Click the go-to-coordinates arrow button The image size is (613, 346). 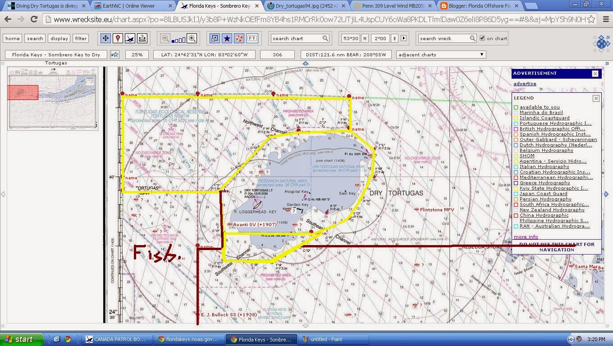403,38
